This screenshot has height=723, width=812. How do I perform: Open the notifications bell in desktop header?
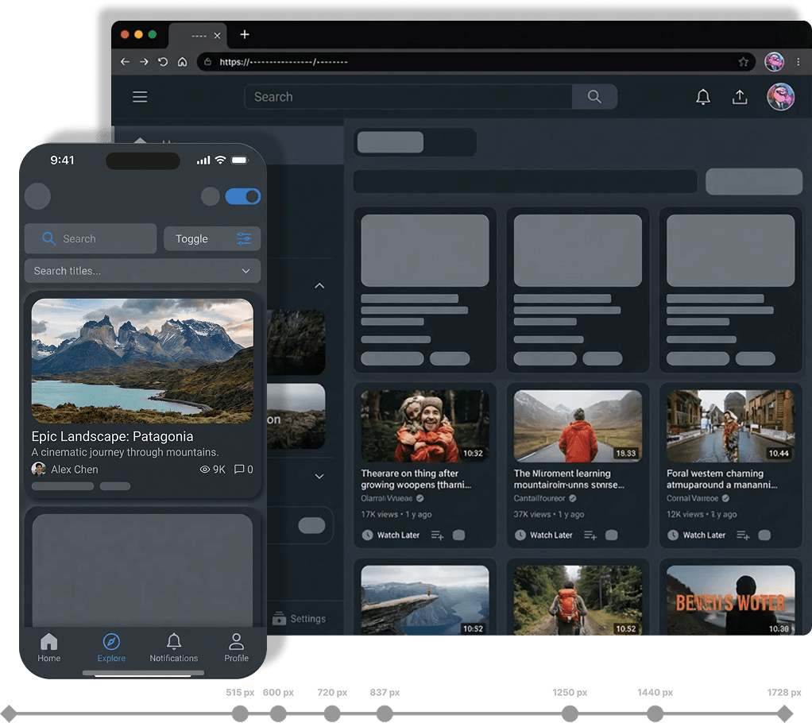(x=703, y=97)
